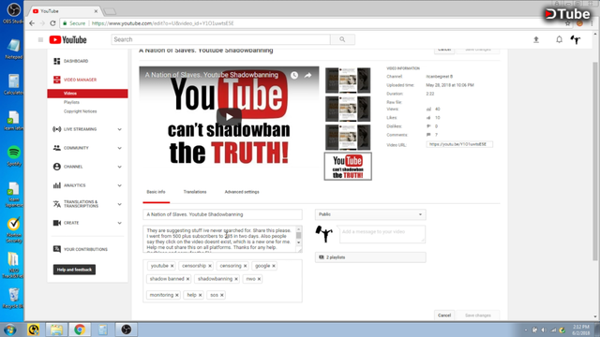
Task: Open File Explorer from taskbar
Action: tap(56, 330)
